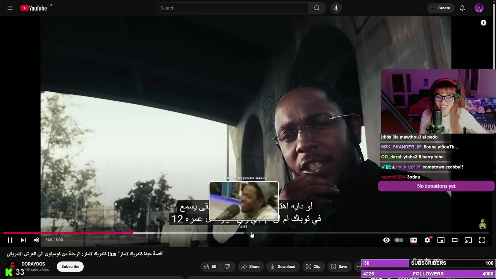Click the channel watermark at the video corner

tap(482, 224)
